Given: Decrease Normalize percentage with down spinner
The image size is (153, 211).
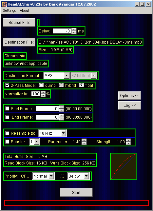Looking at the screenshot, I should click(43, 95).
